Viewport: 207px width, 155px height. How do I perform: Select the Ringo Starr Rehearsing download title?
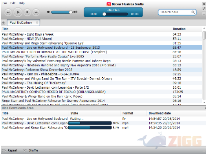pyautogui.click(x=35, y=128)
